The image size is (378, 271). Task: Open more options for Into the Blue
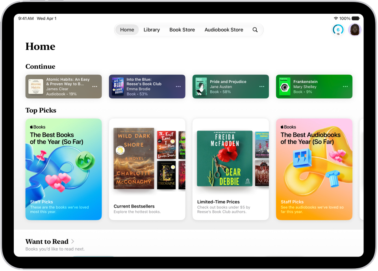click(178, 86)
